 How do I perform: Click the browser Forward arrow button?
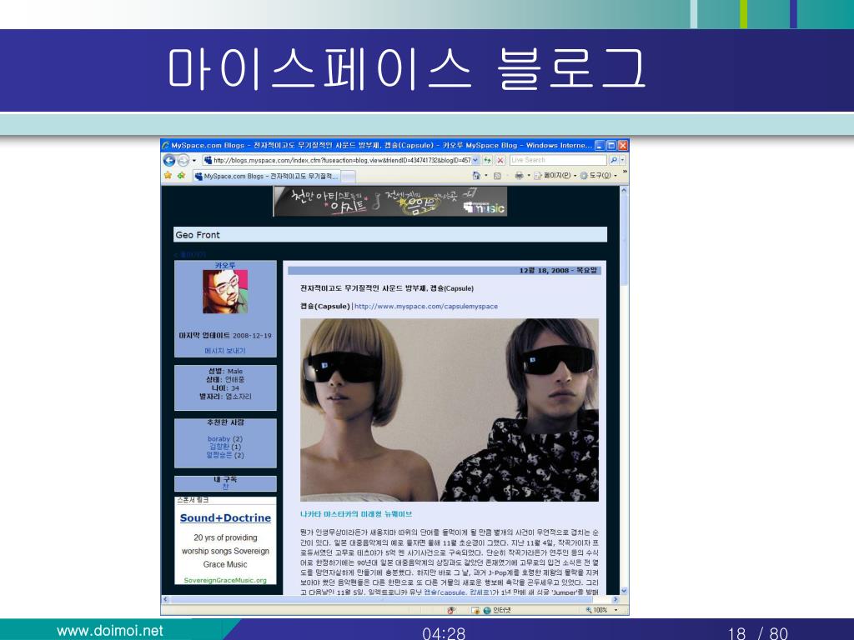coord(183,160)
